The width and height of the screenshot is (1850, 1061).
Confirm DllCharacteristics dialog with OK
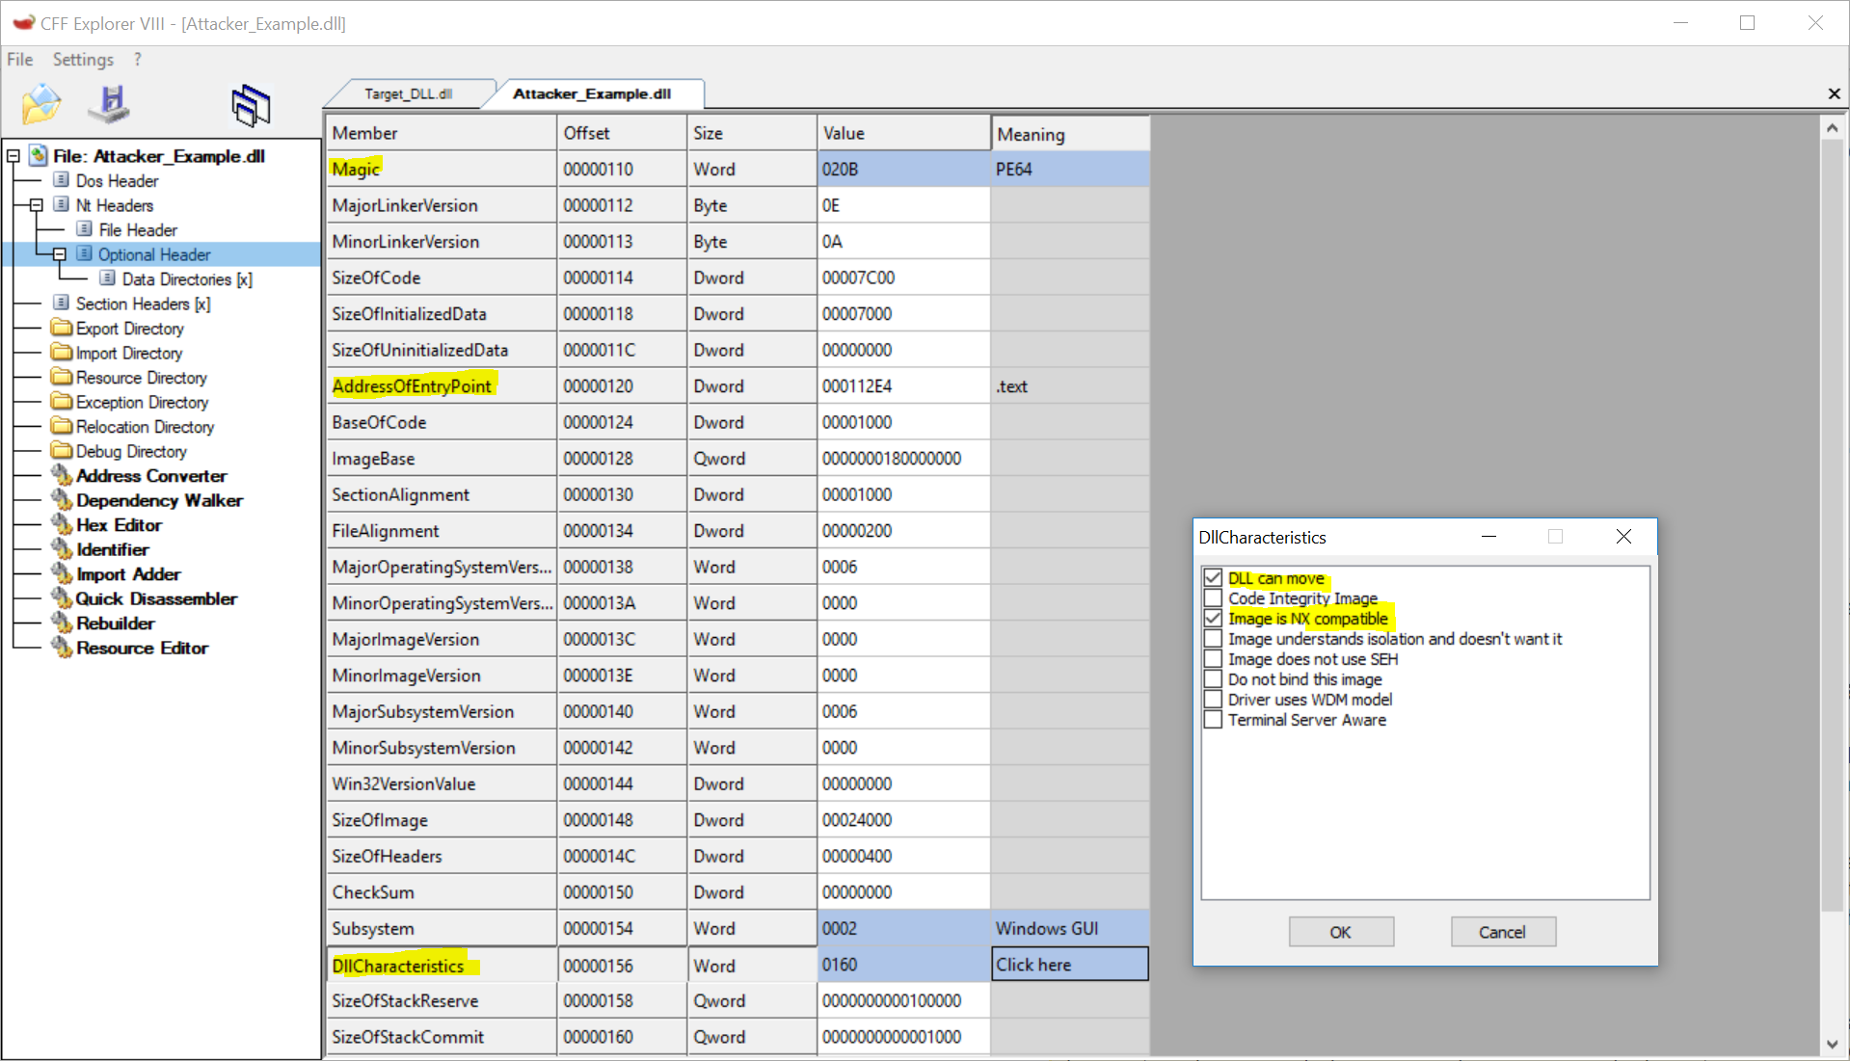point(1341,932)
